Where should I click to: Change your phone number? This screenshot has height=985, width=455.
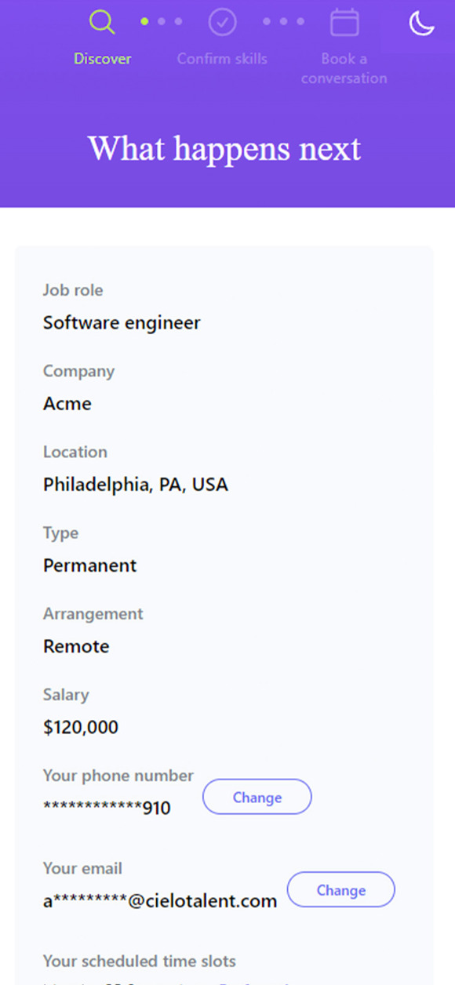tap(257, 798)
